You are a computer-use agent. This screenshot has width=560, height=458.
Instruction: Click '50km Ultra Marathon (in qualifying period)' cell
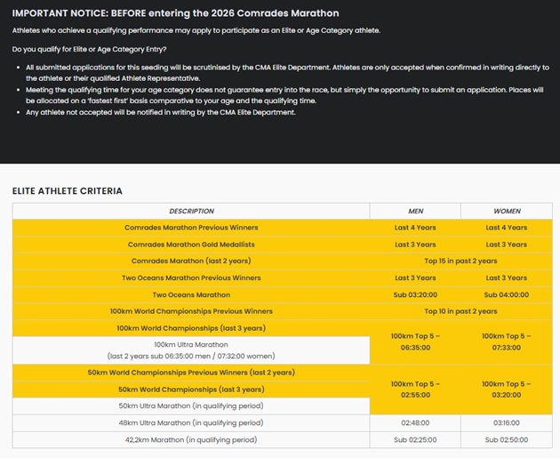pos(191,406)
